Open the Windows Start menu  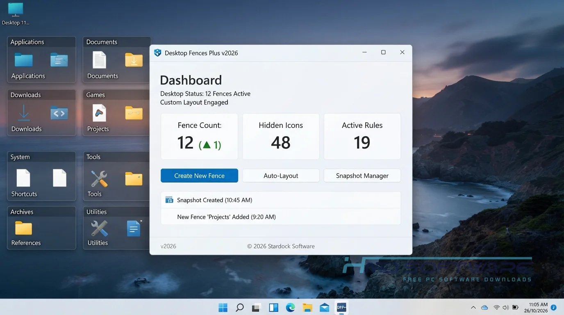[x=223, y=308]
